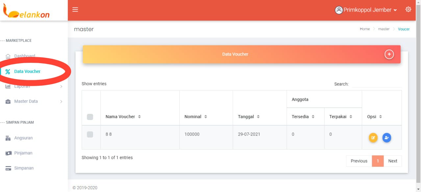Viewport: 421px width, 192px height.
Task: Click the Next pagination button
Action: (x=392, y=161)
